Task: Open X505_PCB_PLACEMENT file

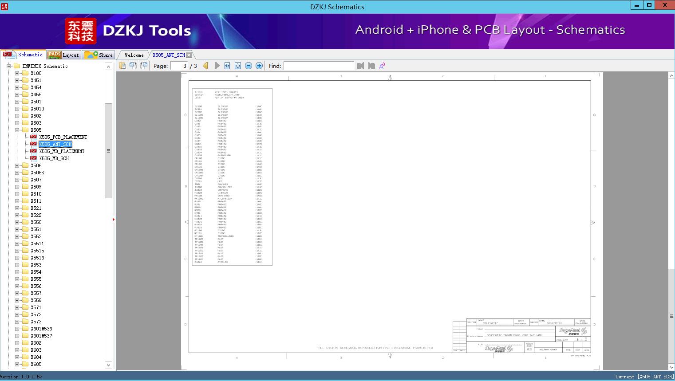Action: (63, 137)
